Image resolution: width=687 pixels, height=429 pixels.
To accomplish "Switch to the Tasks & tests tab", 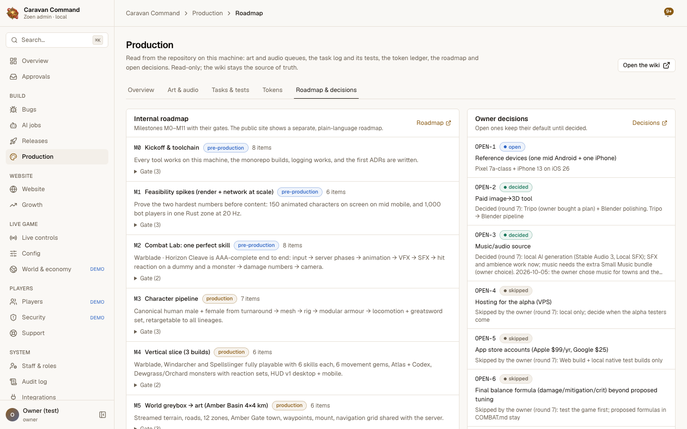I will 230,90.
